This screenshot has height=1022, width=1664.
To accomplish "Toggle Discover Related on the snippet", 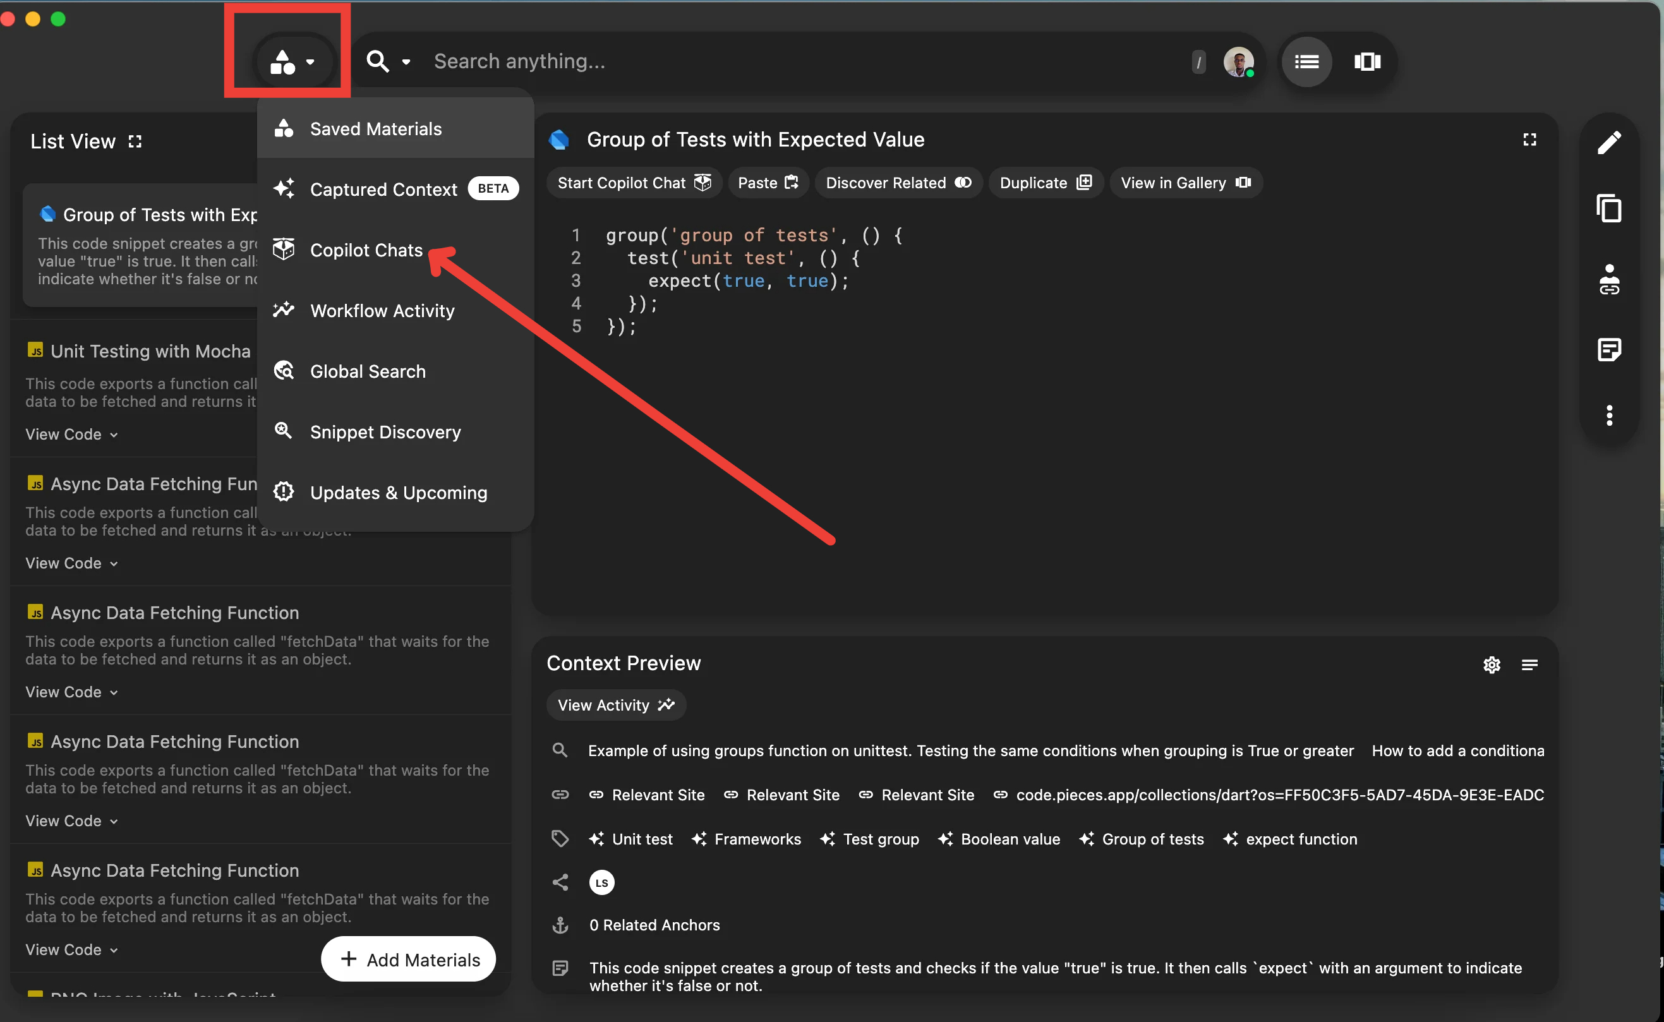I will click(x=898, y=183).
